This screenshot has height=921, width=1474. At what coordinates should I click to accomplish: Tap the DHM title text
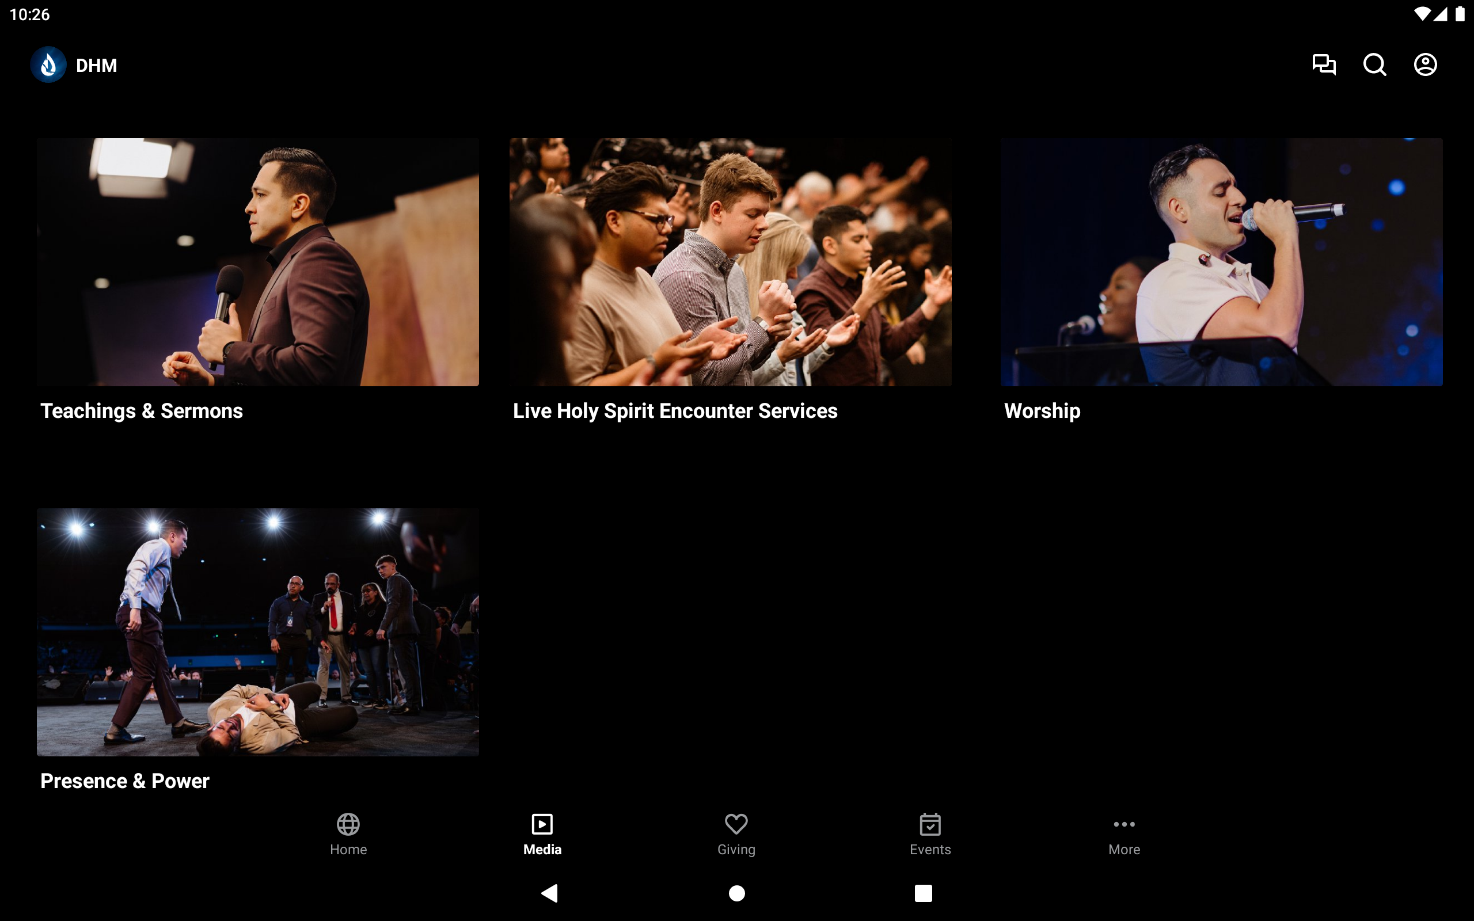click(x=96, y=65)
